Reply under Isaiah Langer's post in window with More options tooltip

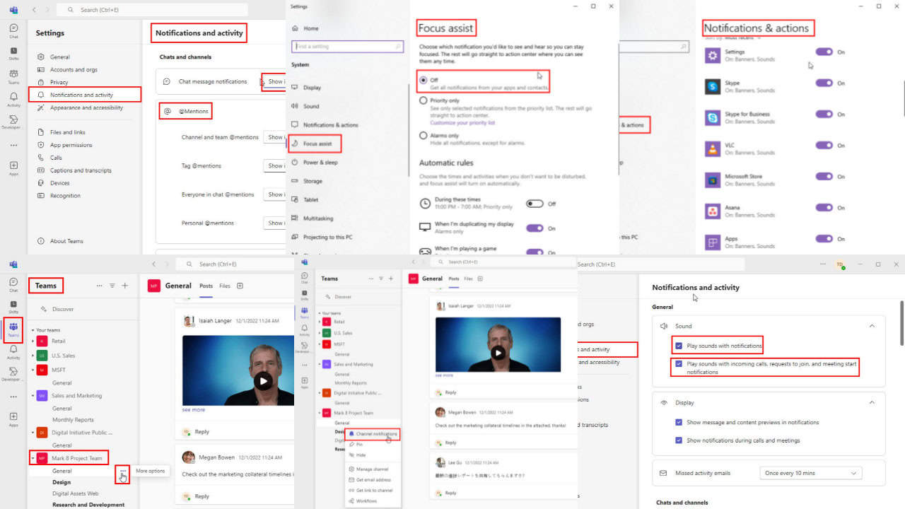202,431
